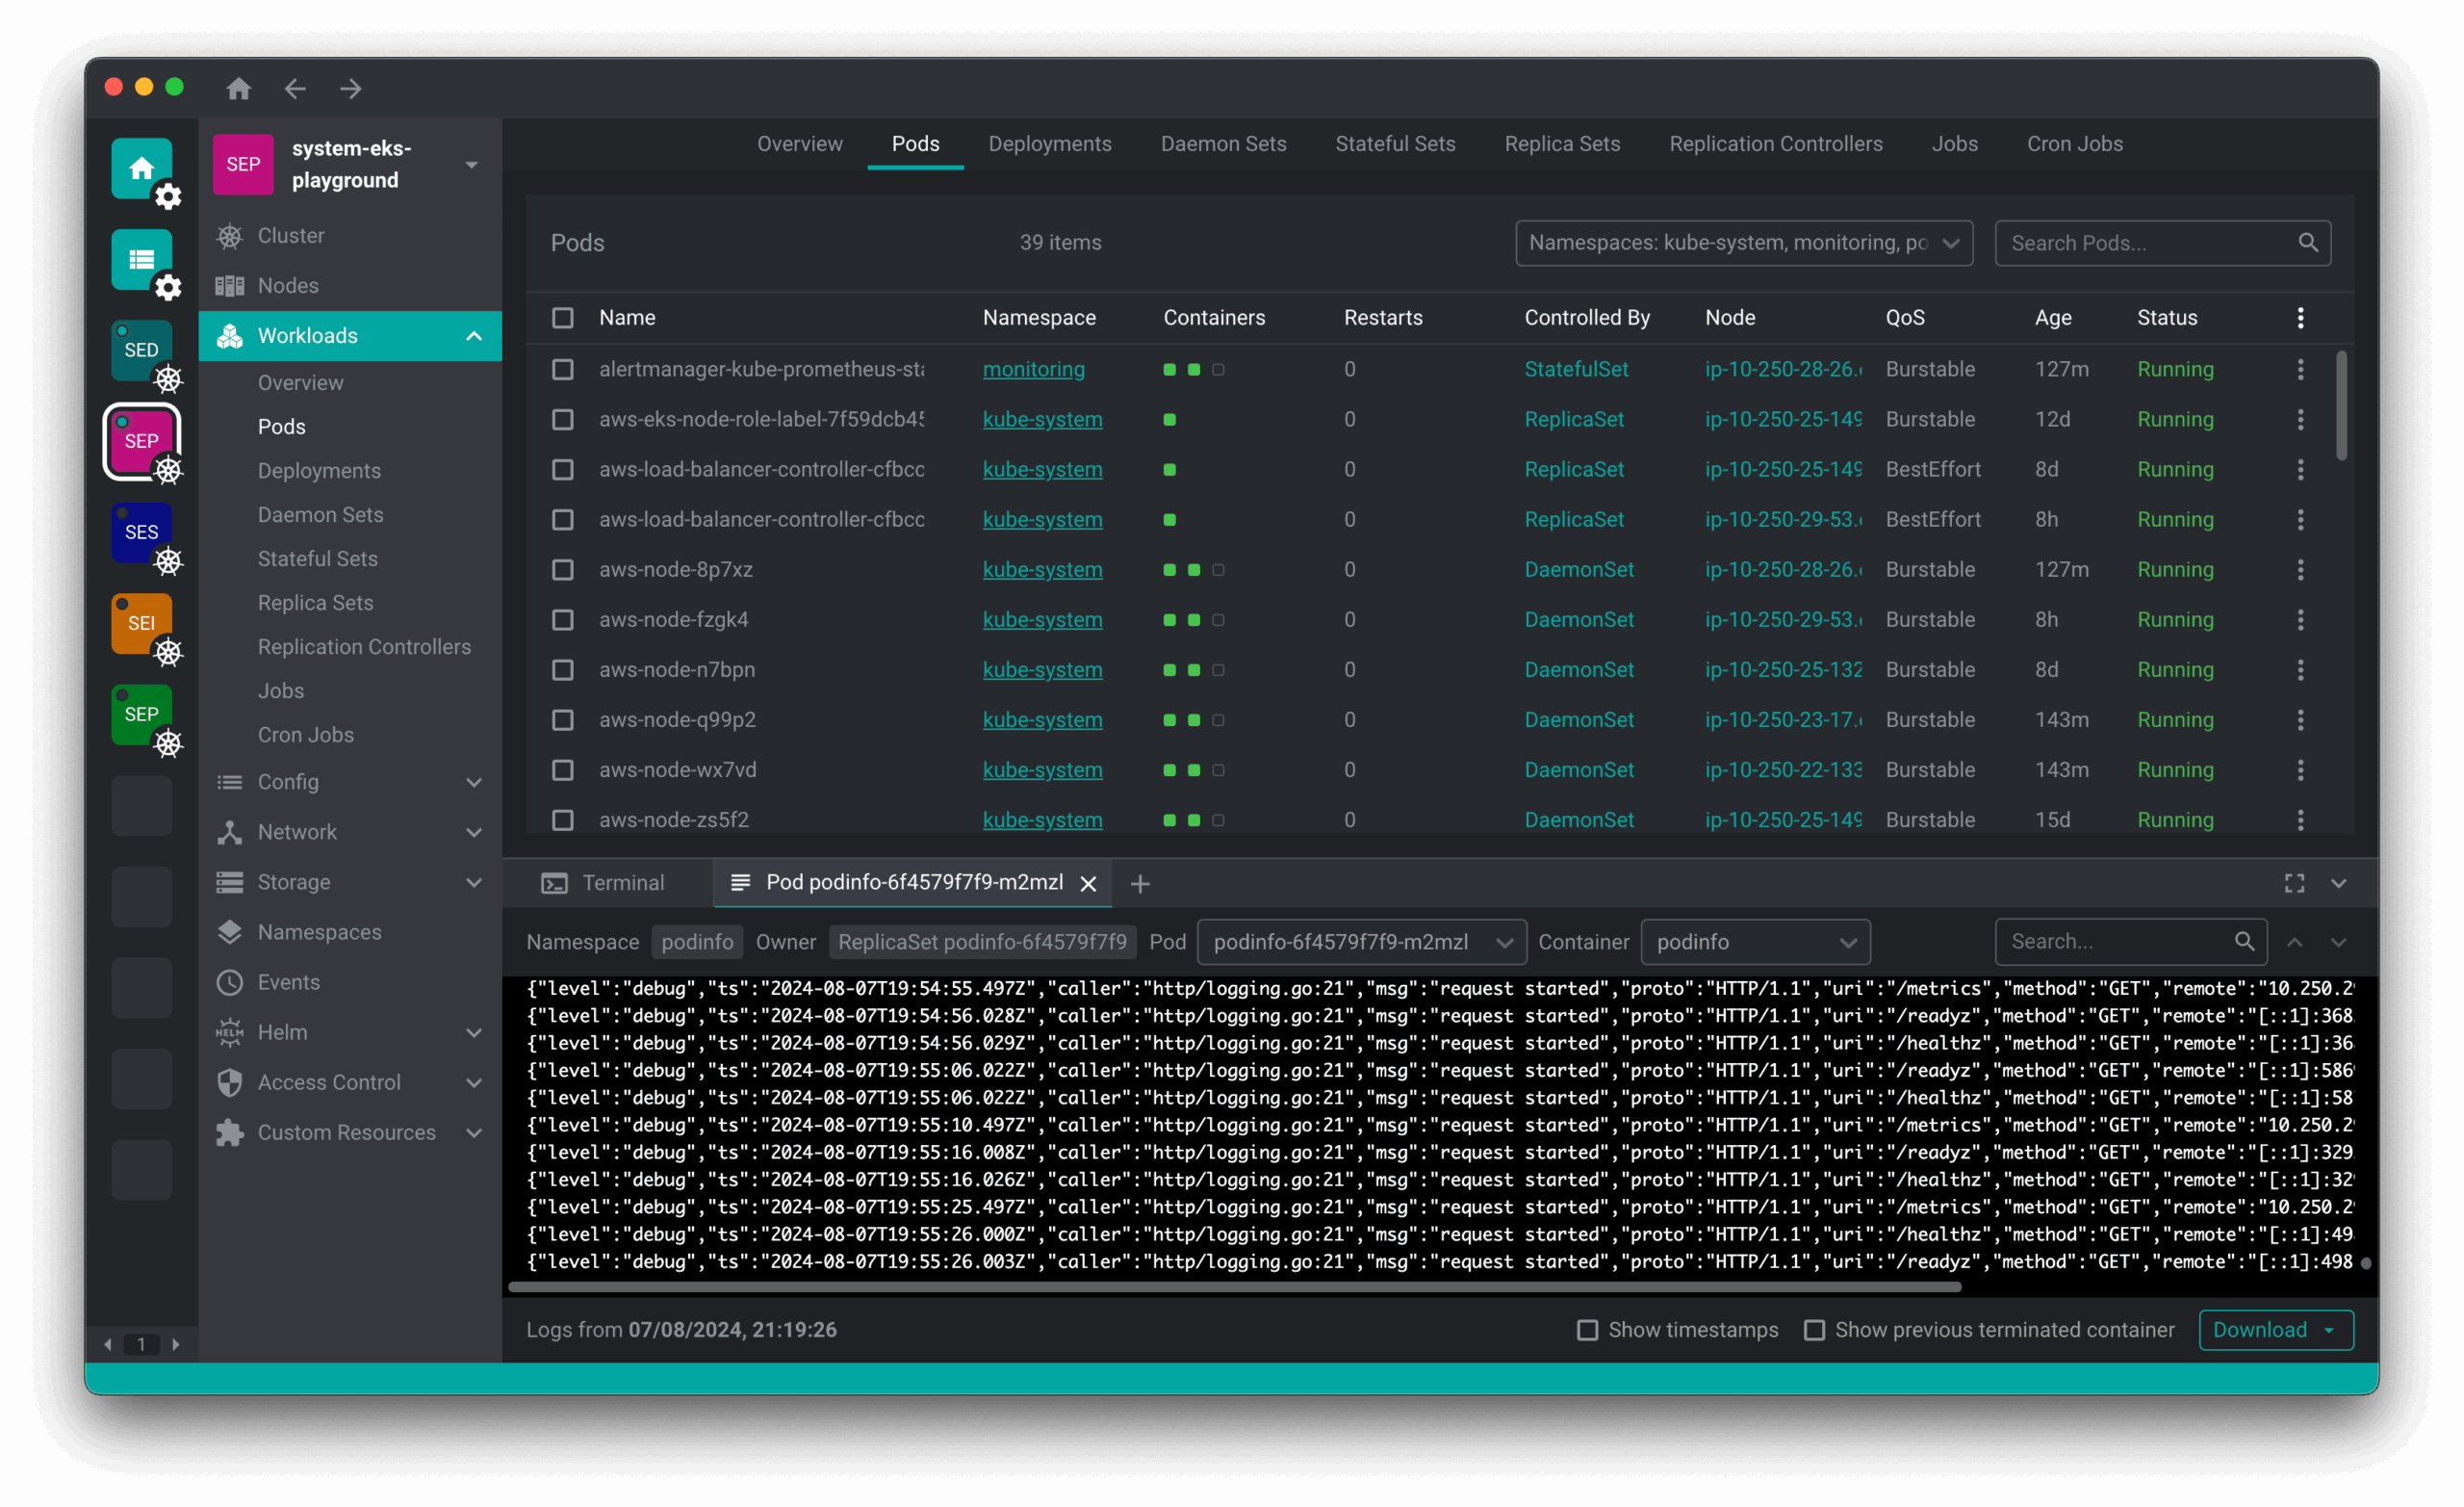Viewport: 2464px width, 1507px height.
Task: Open row menu for aws-node-8p7xz pod
Action: (2300, 569)
